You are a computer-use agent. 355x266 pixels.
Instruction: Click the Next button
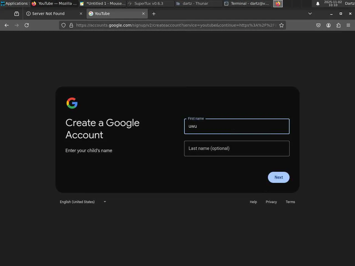click(278, 177)
